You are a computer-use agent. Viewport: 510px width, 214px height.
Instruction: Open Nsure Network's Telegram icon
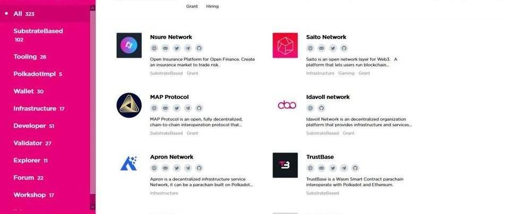pyautogui.click(x=188, y=48)
